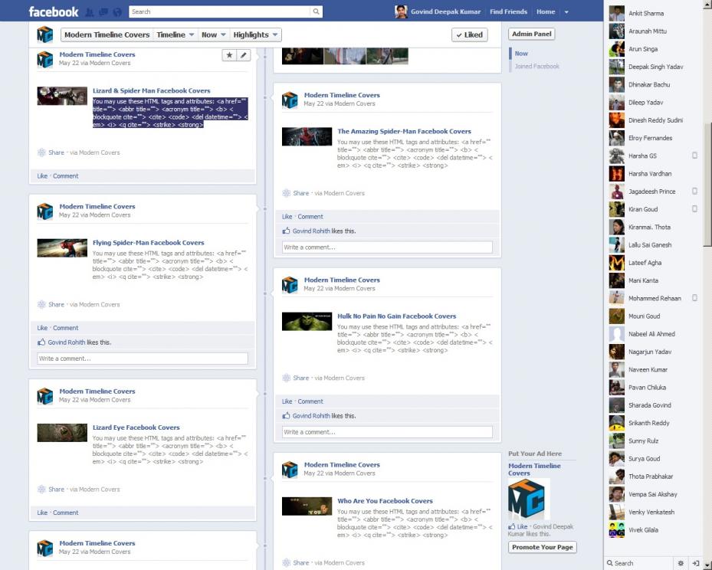Click the Facebook logo
712x570 pixels.
tap(54, 11)
